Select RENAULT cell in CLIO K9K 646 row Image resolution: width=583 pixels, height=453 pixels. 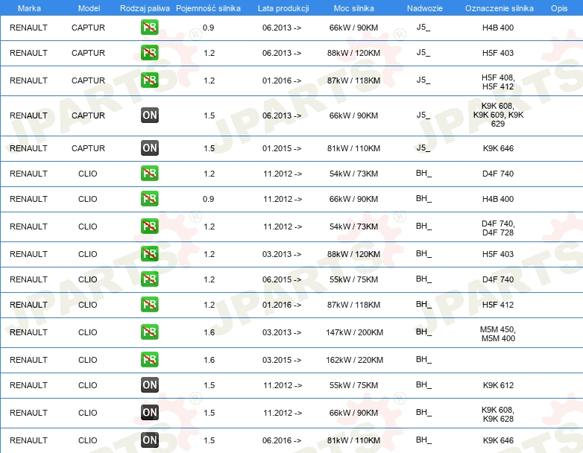click(28, 440)
